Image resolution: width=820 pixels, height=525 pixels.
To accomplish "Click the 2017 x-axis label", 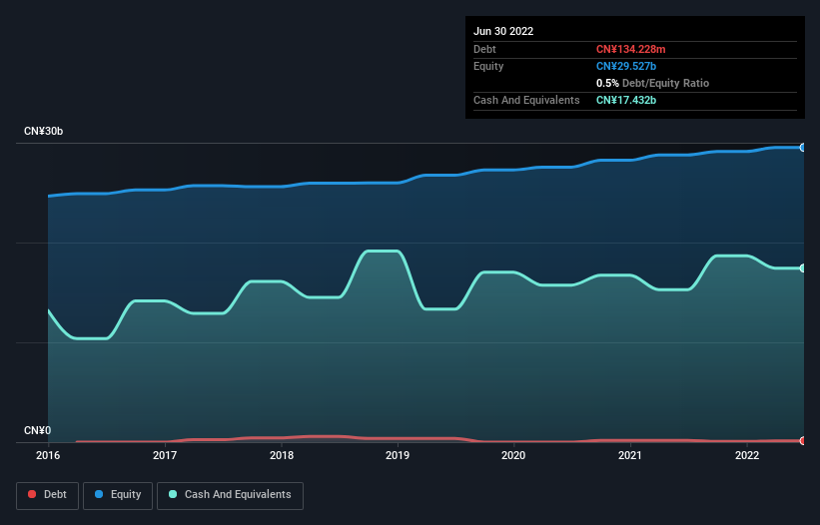I will (165, 455).
